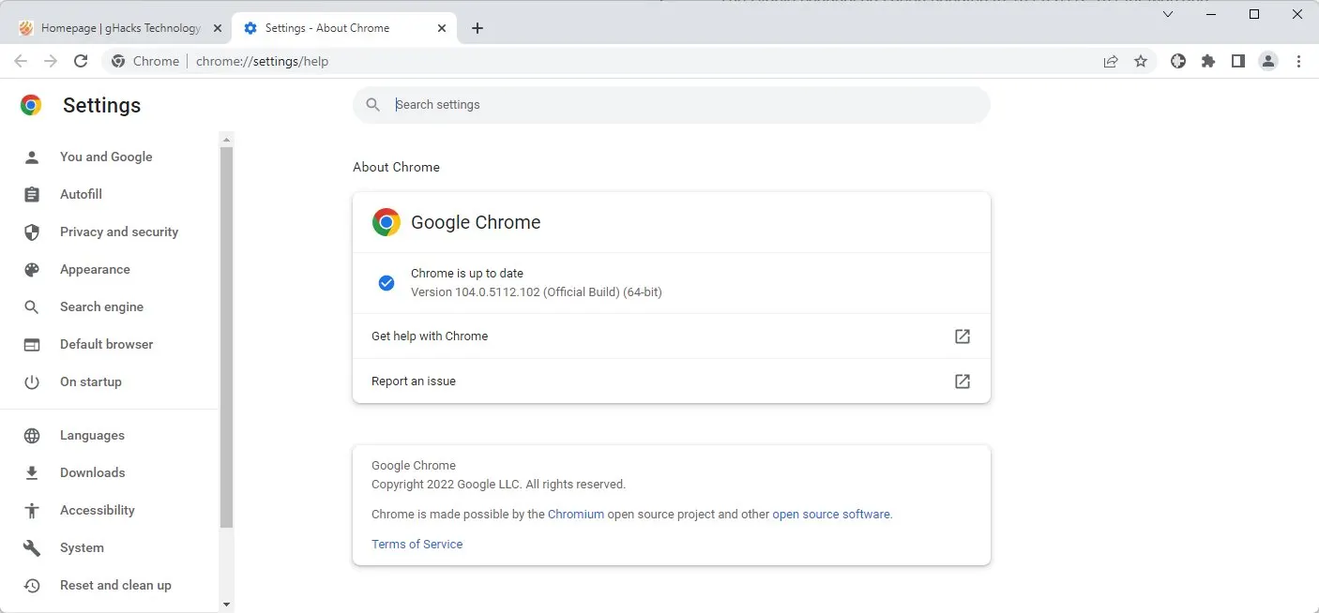Open the profile avatar icon
This screenshot has width=1319, height=613.
click(1268, 61)
